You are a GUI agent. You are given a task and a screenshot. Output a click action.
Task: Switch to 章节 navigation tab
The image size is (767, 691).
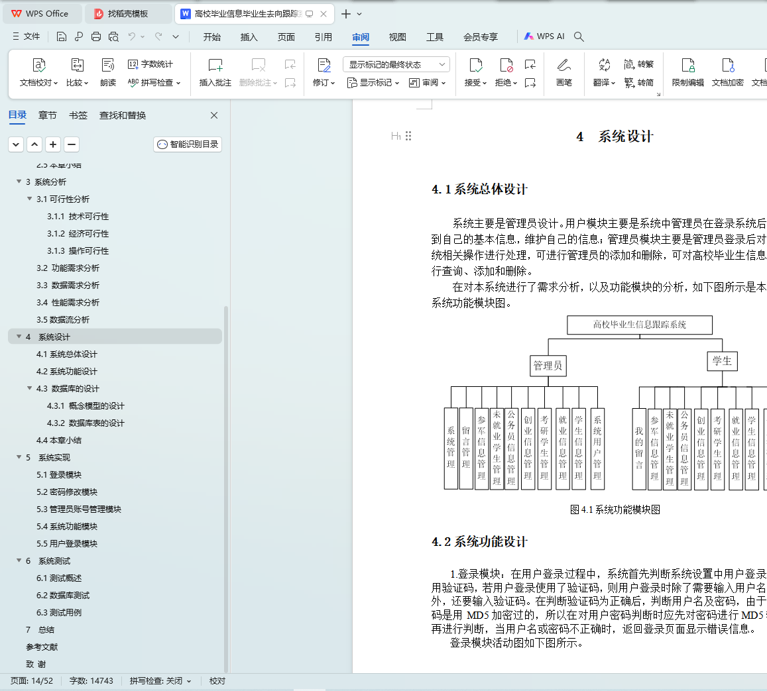point(48,115)
